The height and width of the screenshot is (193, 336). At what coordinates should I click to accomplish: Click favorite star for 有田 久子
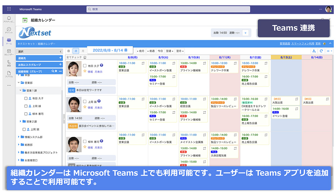(x=85, y=71)
